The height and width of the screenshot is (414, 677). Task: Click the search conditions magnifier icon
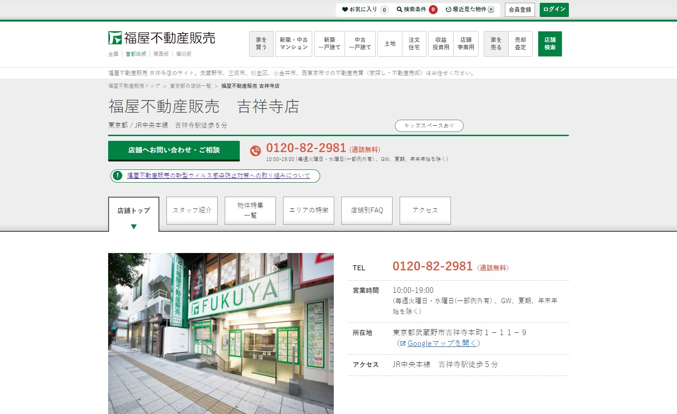click(x=399, y=9)
